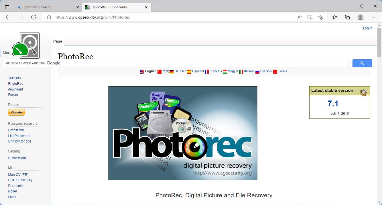Close the PhotoRec - CGSecurity tab
The width and height of the screenshot is (382, 205).
point(146,7)
